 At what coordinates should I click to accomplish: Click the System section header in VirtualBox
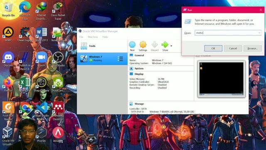pos(139,68)
